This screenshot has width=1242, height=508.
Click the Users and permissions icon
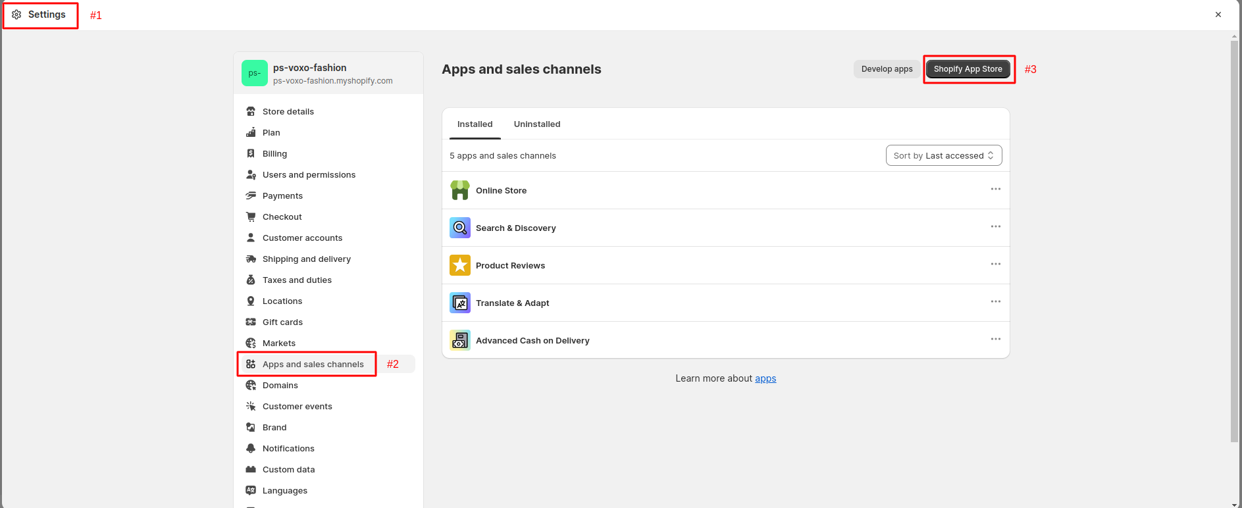pos(251,174)
